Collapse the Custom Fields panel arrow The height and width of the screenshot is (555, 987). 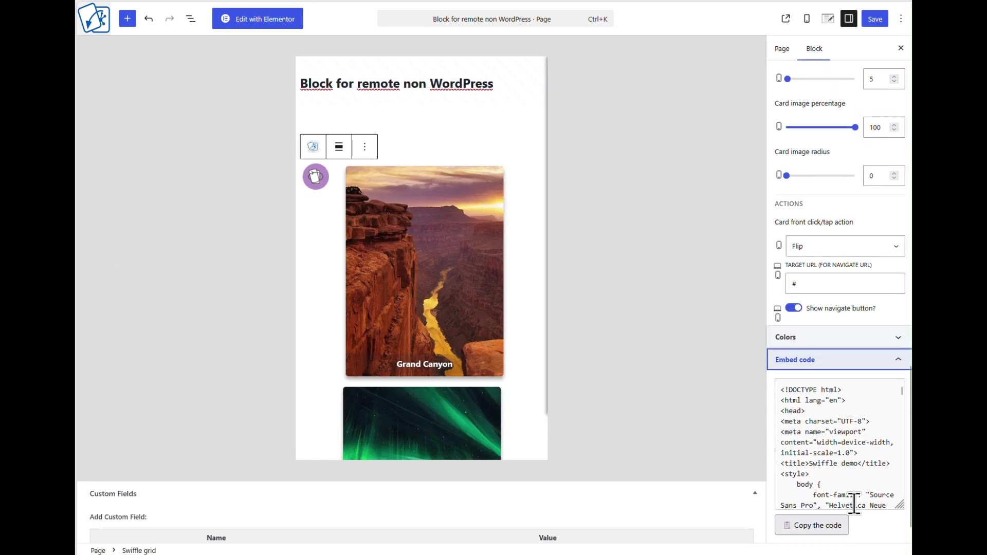(x=755, y=493)
